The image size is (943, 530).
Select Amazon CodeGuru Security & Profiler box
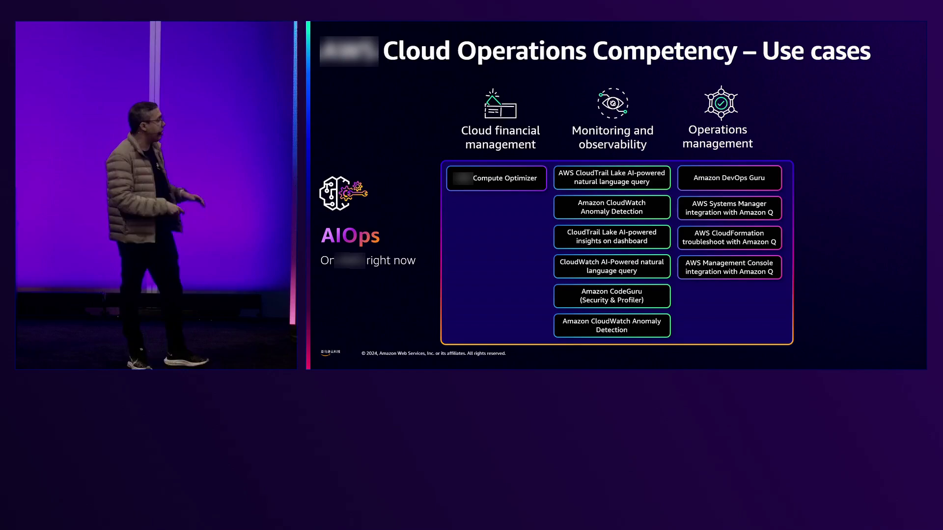tap(611, 296)
